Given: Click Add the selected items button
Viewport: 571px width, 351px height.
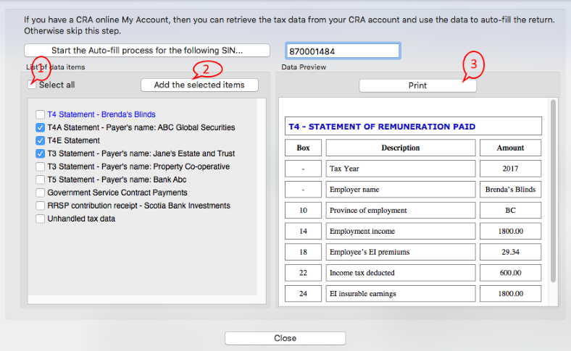Looking at the screenshot, I should 199,85.
